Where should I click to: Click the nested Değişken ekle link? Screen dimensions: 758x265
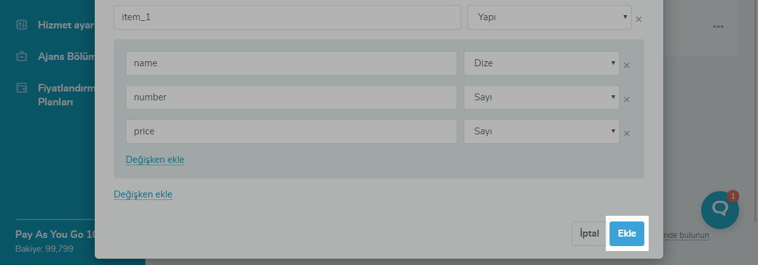[x=155, y=160]
